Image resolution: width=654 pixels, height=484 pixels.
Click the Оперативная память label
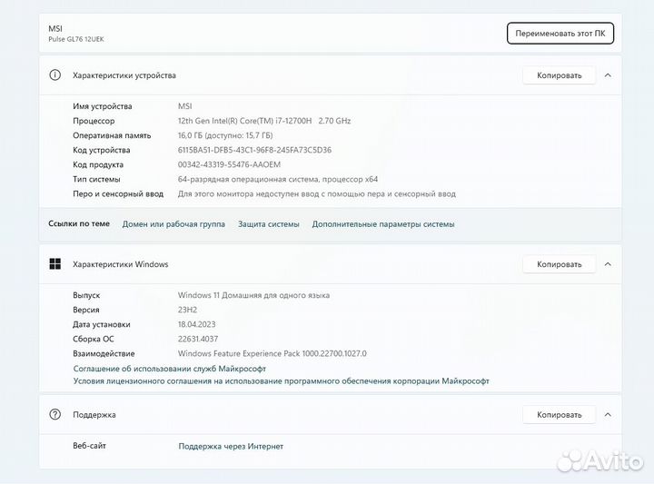pos(112,135)
